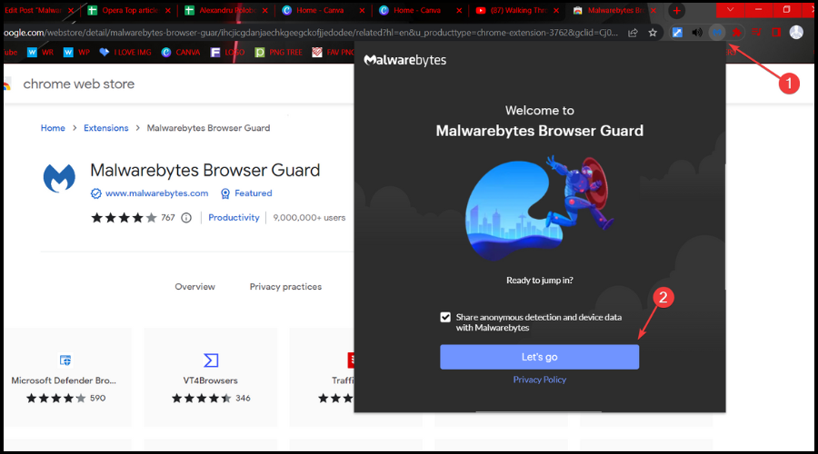This screenshot has width=818, height=454.
Task: Switch to the Overview tab
Action: [195, 287]
